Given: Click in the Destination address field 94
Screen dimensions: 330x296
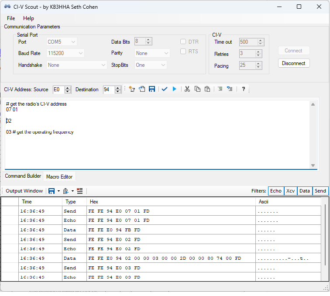Looking at the screenshot, I should 109,89.
